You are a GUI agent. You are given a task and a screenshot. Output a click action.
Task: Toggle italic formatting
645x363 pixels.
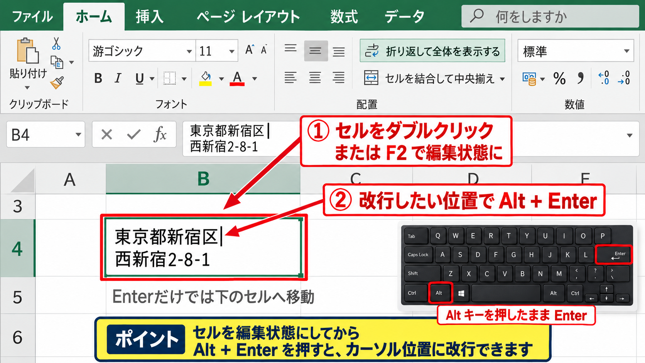click(x=118, y=78)
